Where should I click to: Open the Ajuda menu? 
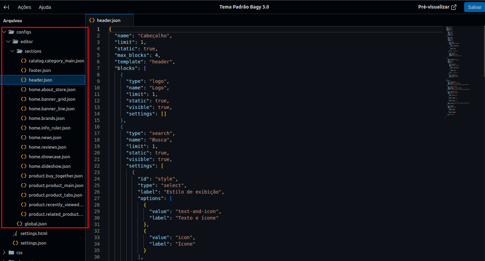(x=45, y=7)
